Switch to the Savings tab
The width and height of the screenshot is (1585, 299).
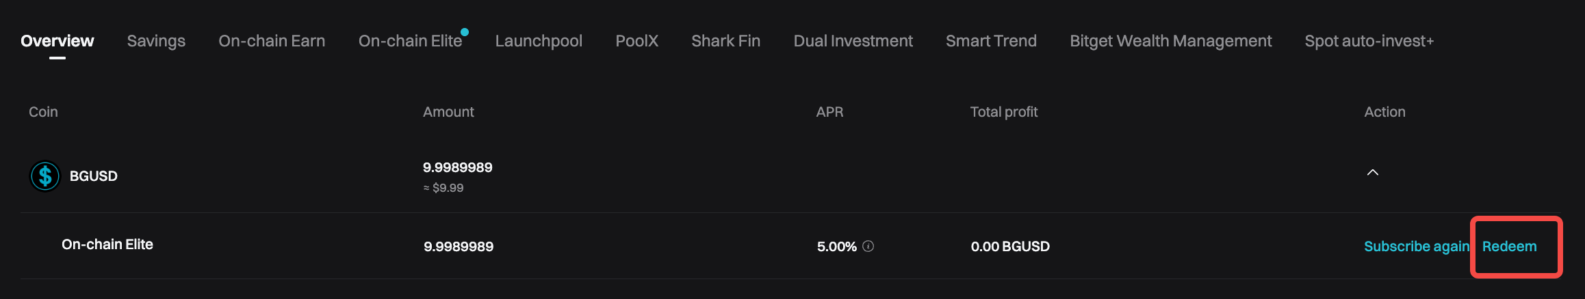coord(156,41)
